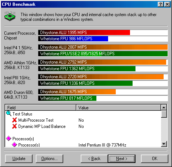Click the green CPU chip icon
This screenshot has width=172, height=167.
click(10, 16)
